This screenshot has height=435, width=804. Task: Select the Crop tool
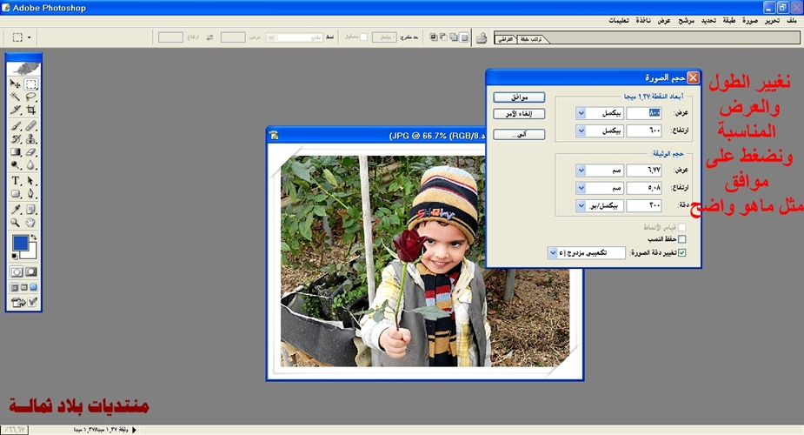[30, 110]
